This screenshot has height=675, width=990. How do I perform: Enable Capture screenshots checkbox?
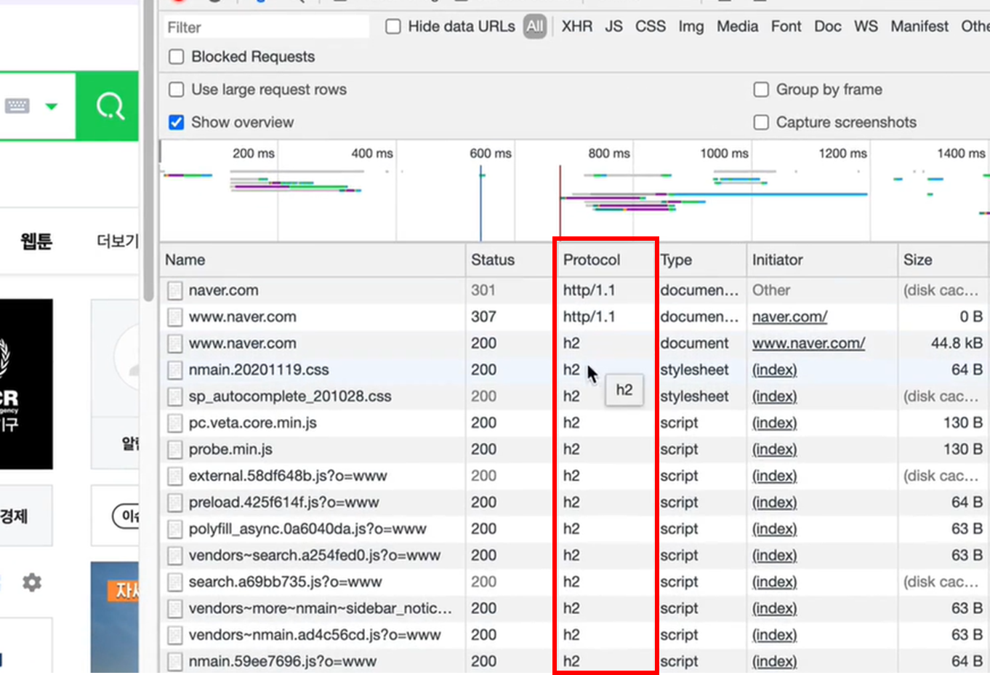tap(761, 122)
